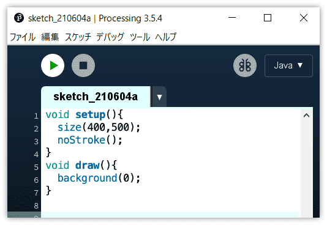
Task: Click the void draw(){ line
Action: coord(81,166)
